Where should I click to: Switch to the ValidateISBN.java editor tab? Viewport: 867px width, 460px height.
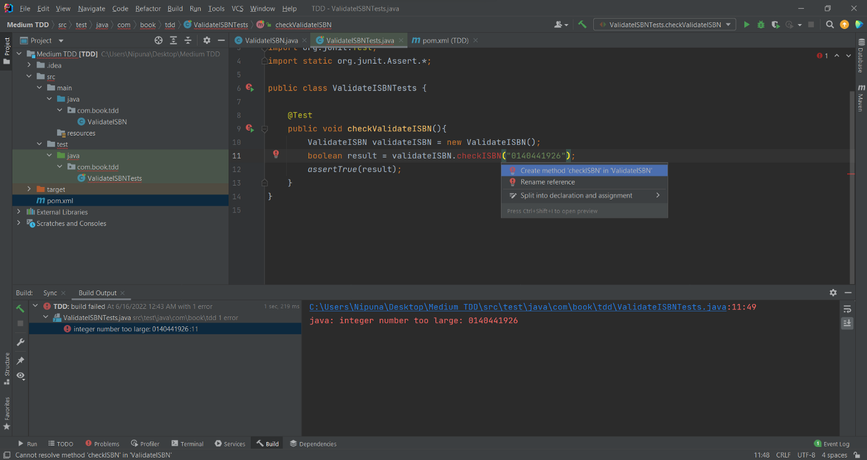(x=271, y=40)
